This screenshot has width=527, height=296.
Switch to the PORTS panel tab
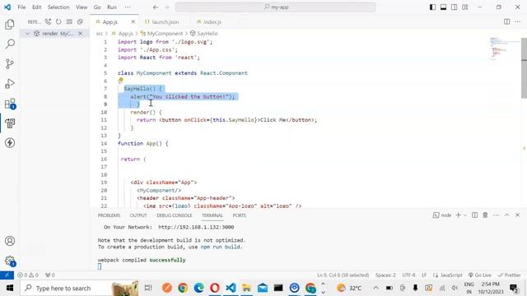[x=240, y=215]
